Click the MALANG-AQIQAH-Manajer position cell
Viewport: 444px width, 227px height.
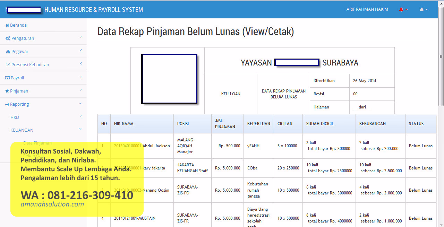192,146
